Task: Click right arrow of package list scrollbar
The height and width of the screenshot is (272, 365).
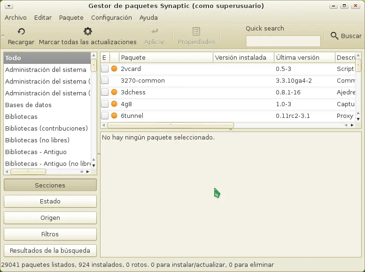Action: [x=352, y=125]
